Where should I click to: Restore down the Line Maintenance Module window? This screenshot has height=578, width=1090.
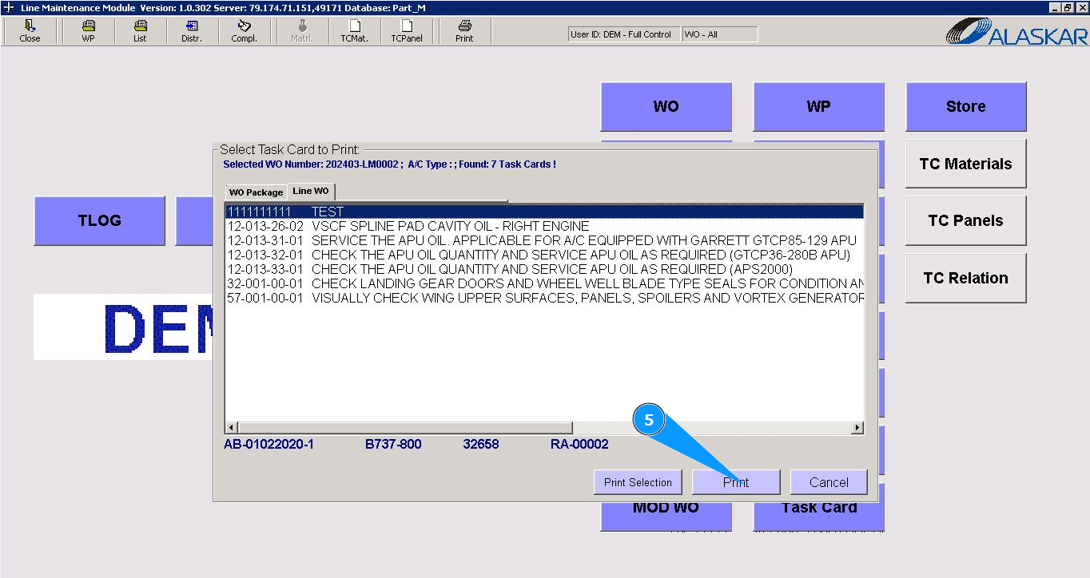coord(1068,7)
